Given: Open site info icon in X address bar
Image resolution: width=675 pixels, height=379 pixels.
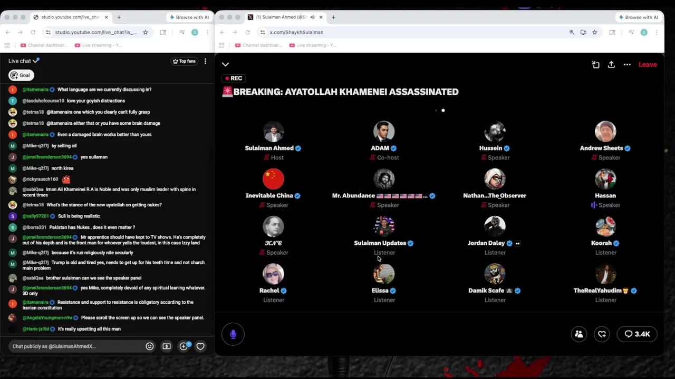Looking at the screenshot, I should [x=263, y=32].
